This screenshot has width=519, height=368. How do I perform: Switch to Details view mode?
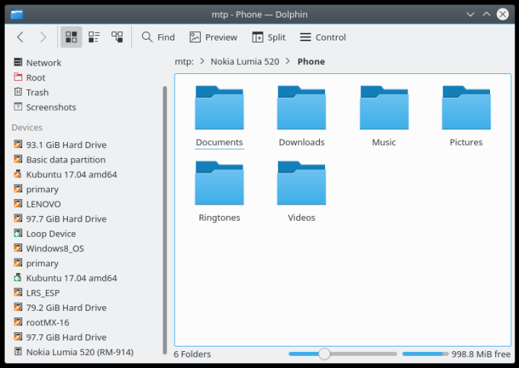117,37
